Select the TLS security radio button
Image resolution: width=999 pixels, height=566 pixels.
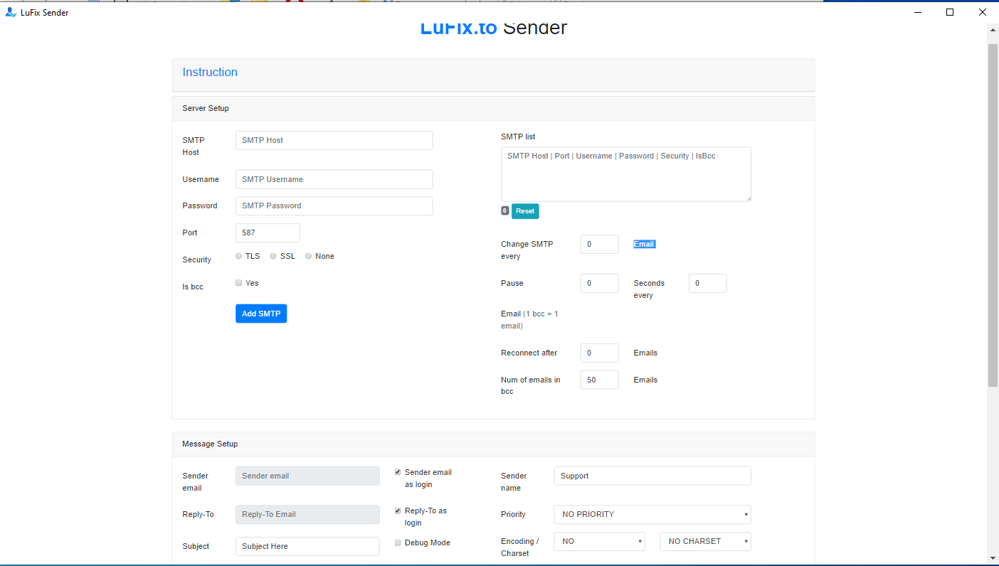pos(239,256)
